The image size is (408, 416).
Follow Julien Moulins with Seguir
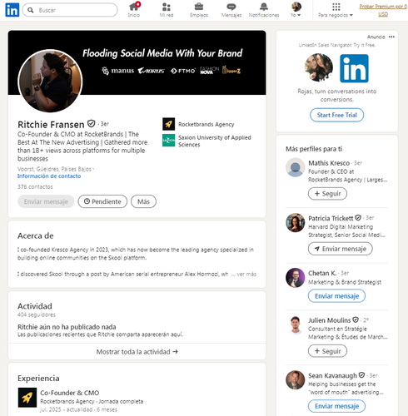click(x=327, y=351)
